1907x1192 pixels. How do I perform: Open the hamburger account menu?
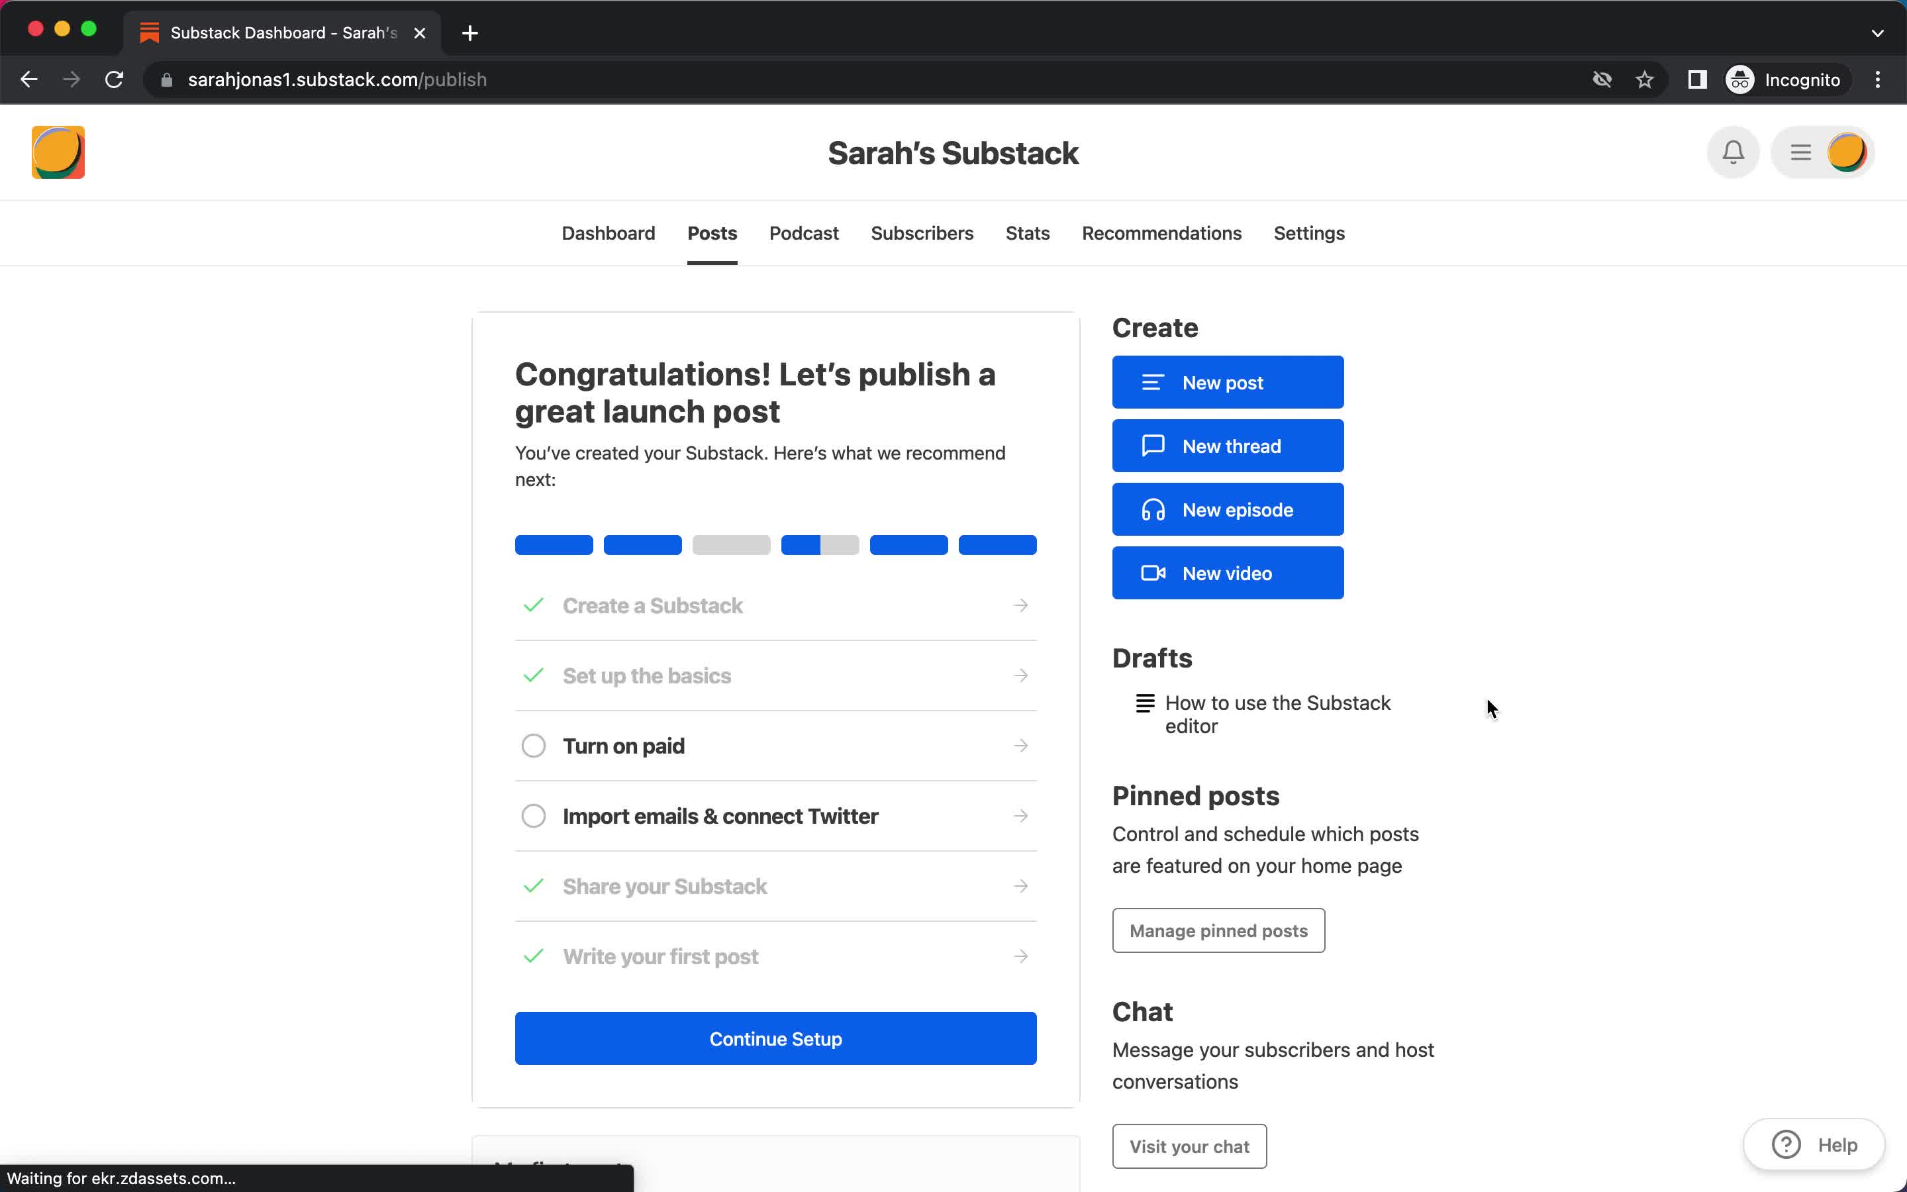pyautogui.click(x=1800, y=152)
